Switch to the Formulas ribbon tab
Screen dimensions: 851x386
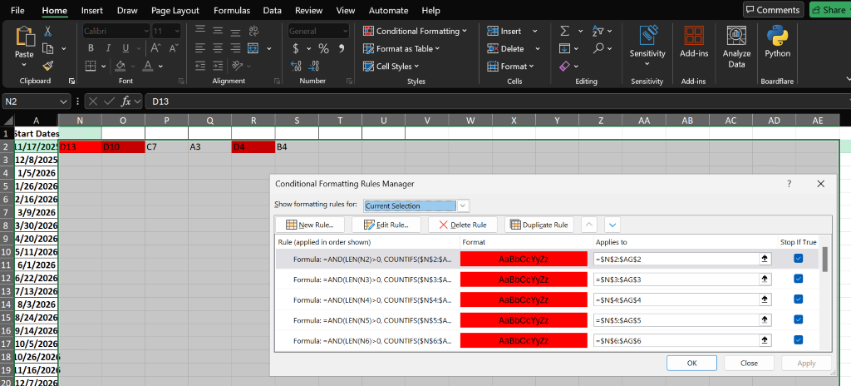(231, 11)
